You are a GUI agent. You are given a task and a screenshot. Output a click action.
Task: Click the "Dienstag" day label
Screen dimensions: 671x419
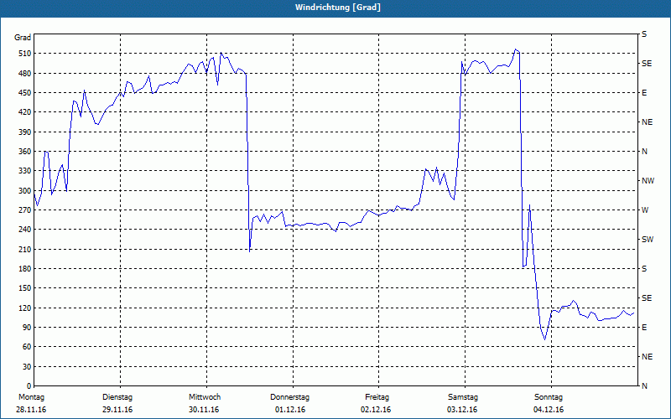tap(117, 397)
